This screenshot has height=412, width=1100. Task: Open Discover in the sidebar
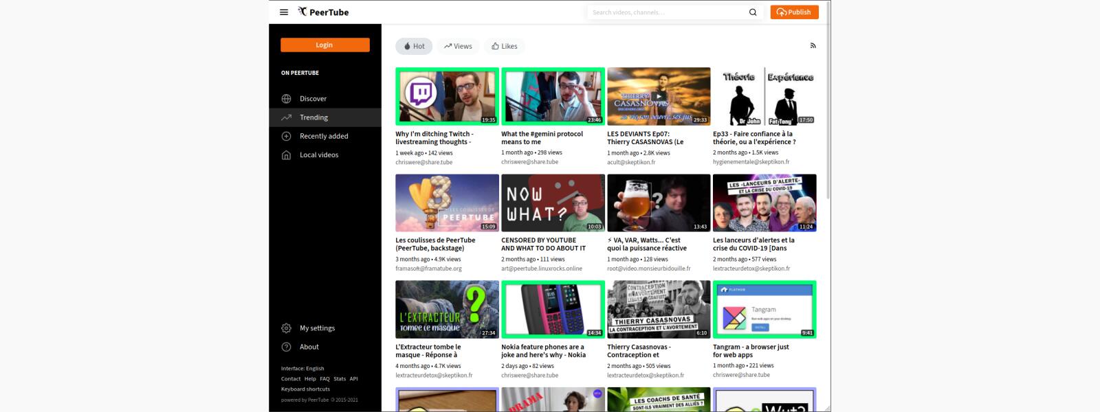[325, 99]
